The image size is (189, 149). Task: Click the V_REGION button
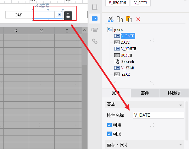[x=117, y=3]
